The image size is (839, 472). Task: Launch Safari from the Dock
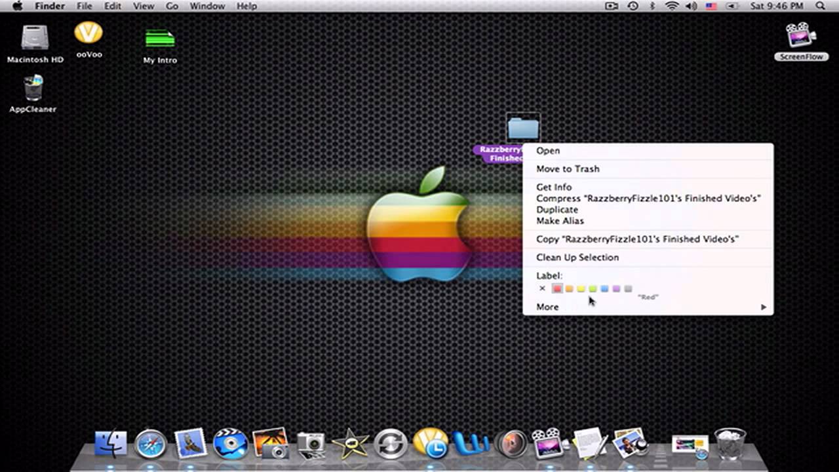coord(151,444)
